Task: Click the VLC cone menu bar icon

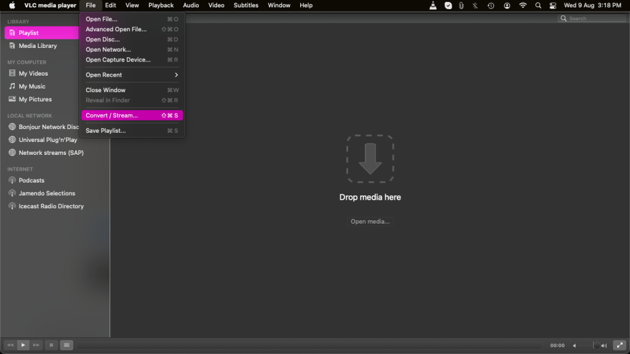Action: pyautogui.click(x=433, y=5)
